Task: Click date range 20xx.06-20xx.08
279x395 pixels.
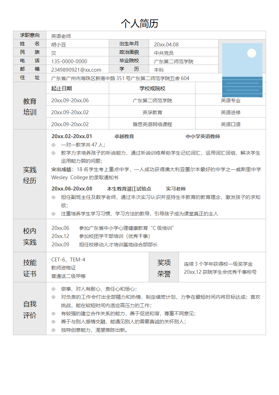Action: [72, 189]
